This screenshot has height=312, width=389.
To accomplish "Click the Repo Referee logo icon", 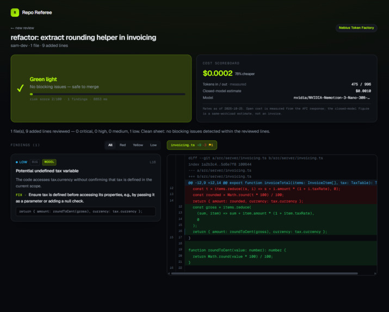I will 15,13.
